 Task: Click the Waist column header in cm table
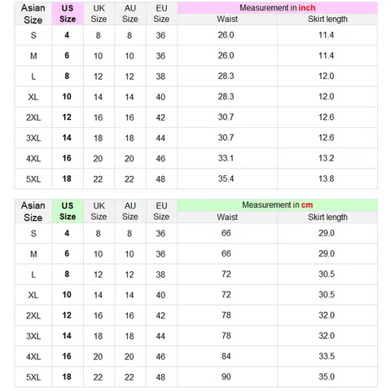coord(227,217)
